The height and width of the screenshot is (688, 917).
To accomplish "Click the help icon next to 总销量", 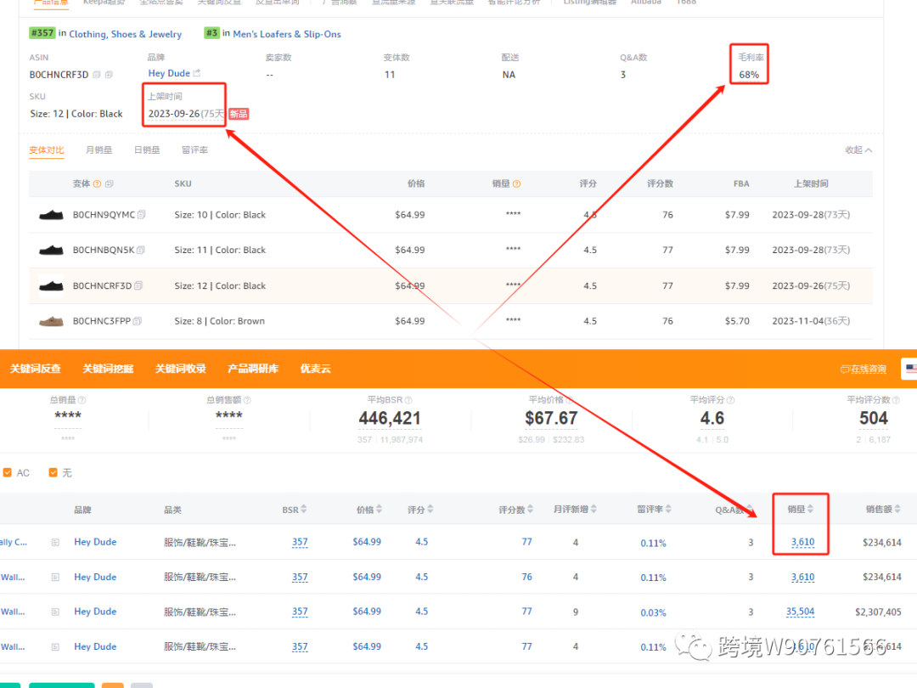I will [82, 400].
